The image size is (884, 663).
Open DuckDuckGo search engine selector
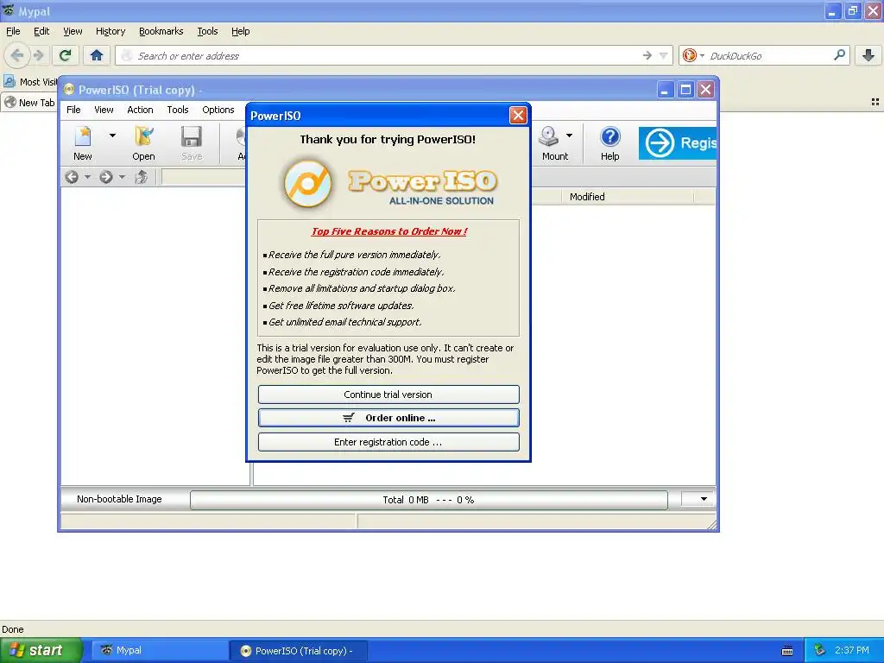[x=693, y=55]
